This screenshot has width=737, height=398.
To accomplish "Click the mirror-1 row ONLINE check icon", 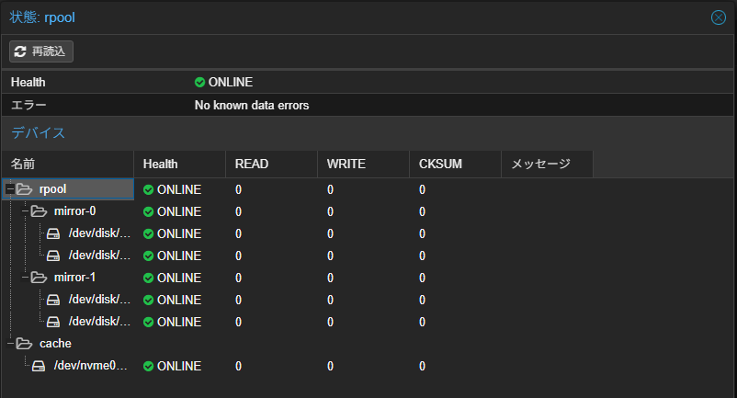I will pos(149,279).
